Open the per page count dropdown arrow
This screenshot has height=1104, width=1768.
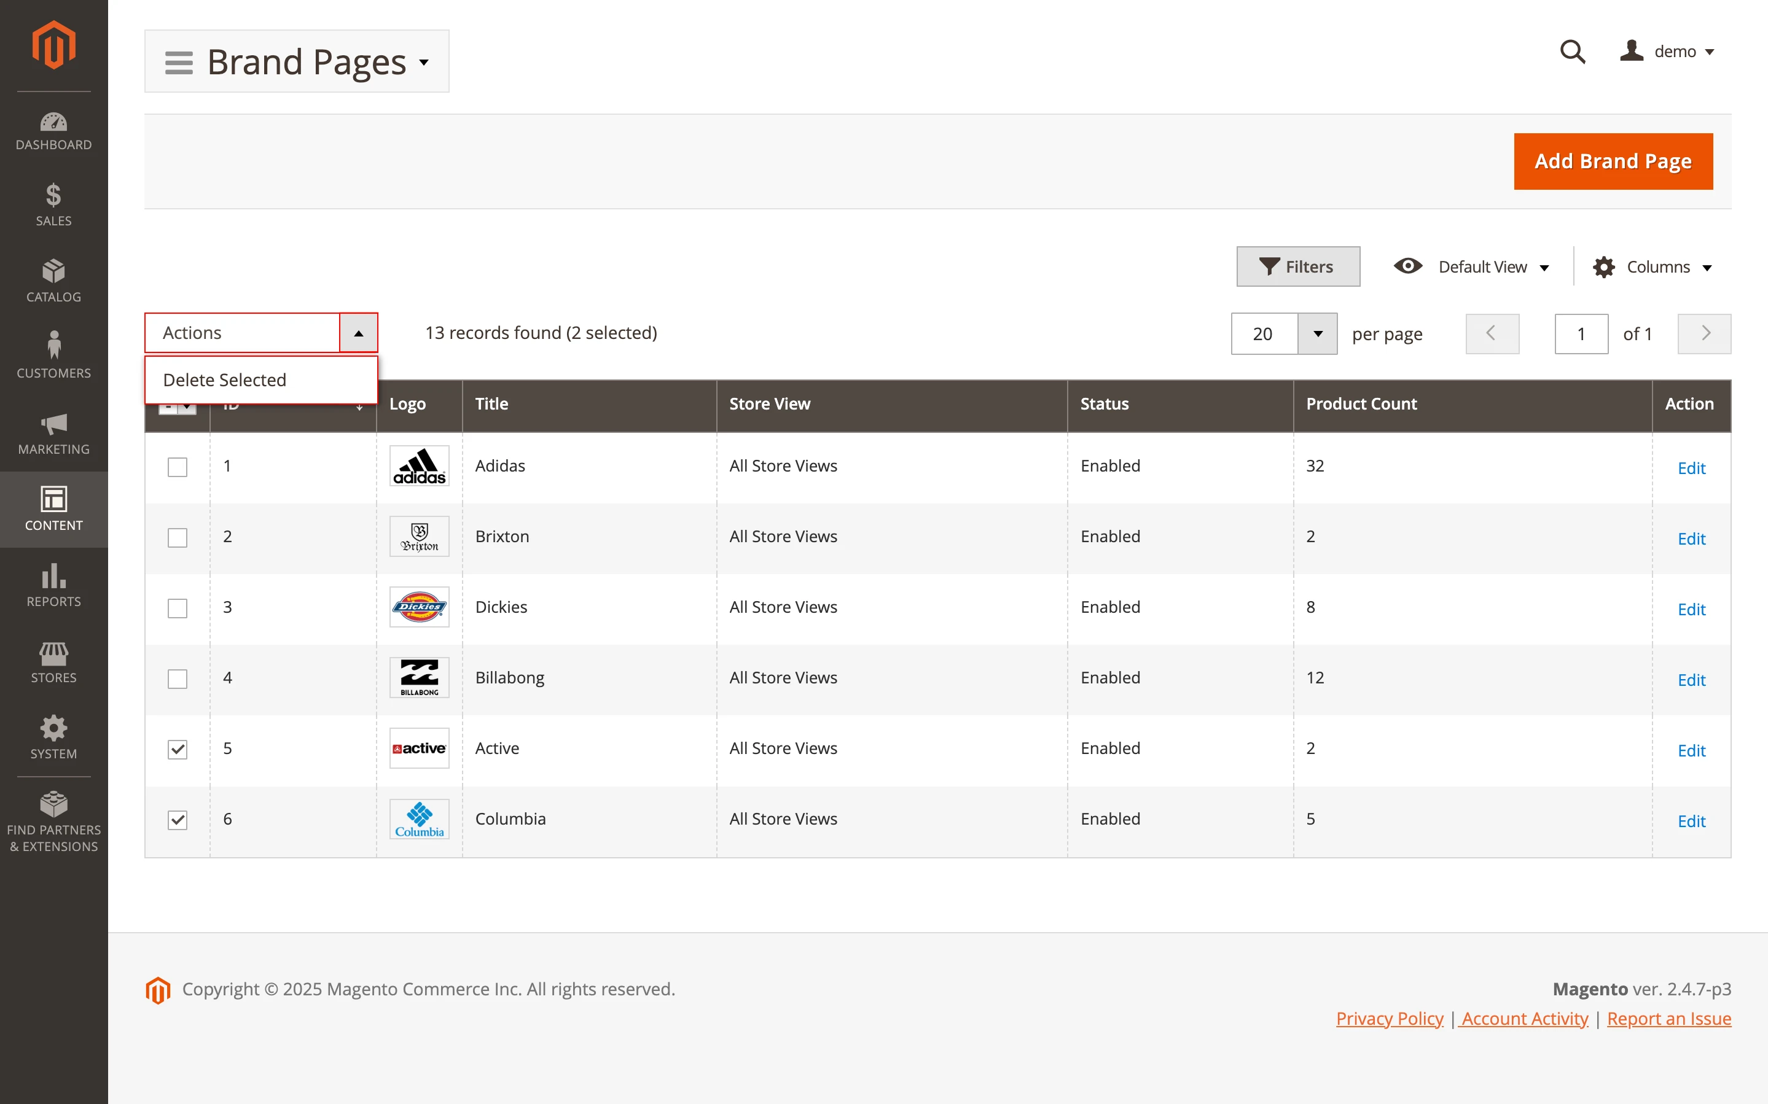click(1318, 333)
